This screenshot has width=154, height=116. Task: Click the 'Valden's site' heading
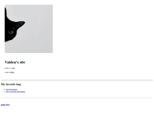coord(15,62)
